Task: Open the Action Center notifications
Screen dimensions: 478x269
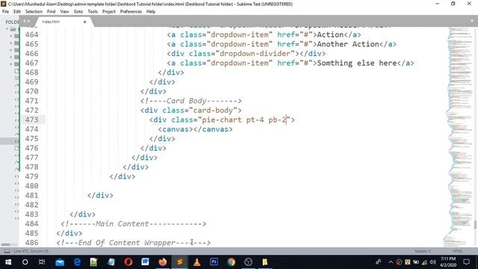Action: [x=466, y=262]
